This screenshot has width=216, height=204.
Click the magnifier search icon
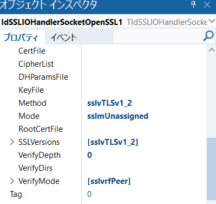coord(208,36)
